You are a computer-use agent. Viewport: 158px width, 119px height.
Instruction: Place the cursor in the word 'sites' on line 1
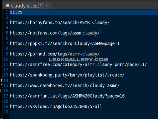pos(16,12)
